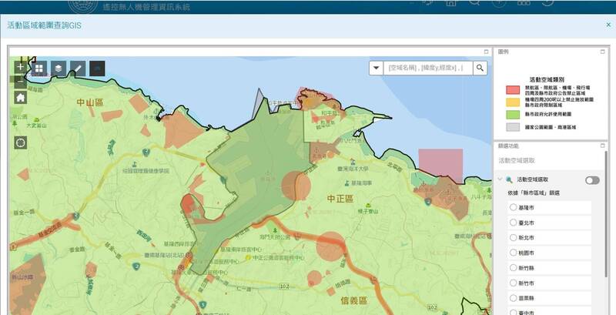The height and width of the screenshot is (315, 616).
Task: Open the basemap gallery grid icon
Action: pyautogui.click(x=39, y=69)
